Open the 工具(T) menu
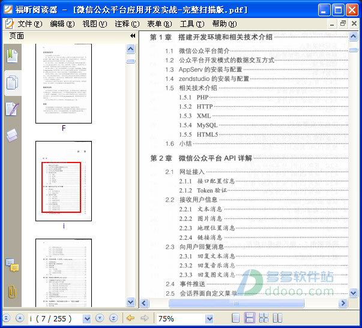 [192, 24]
